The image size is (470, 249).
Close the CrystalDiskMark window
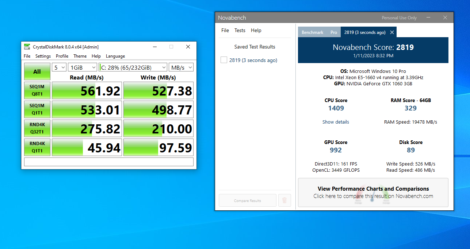click(x=188, y=47)
